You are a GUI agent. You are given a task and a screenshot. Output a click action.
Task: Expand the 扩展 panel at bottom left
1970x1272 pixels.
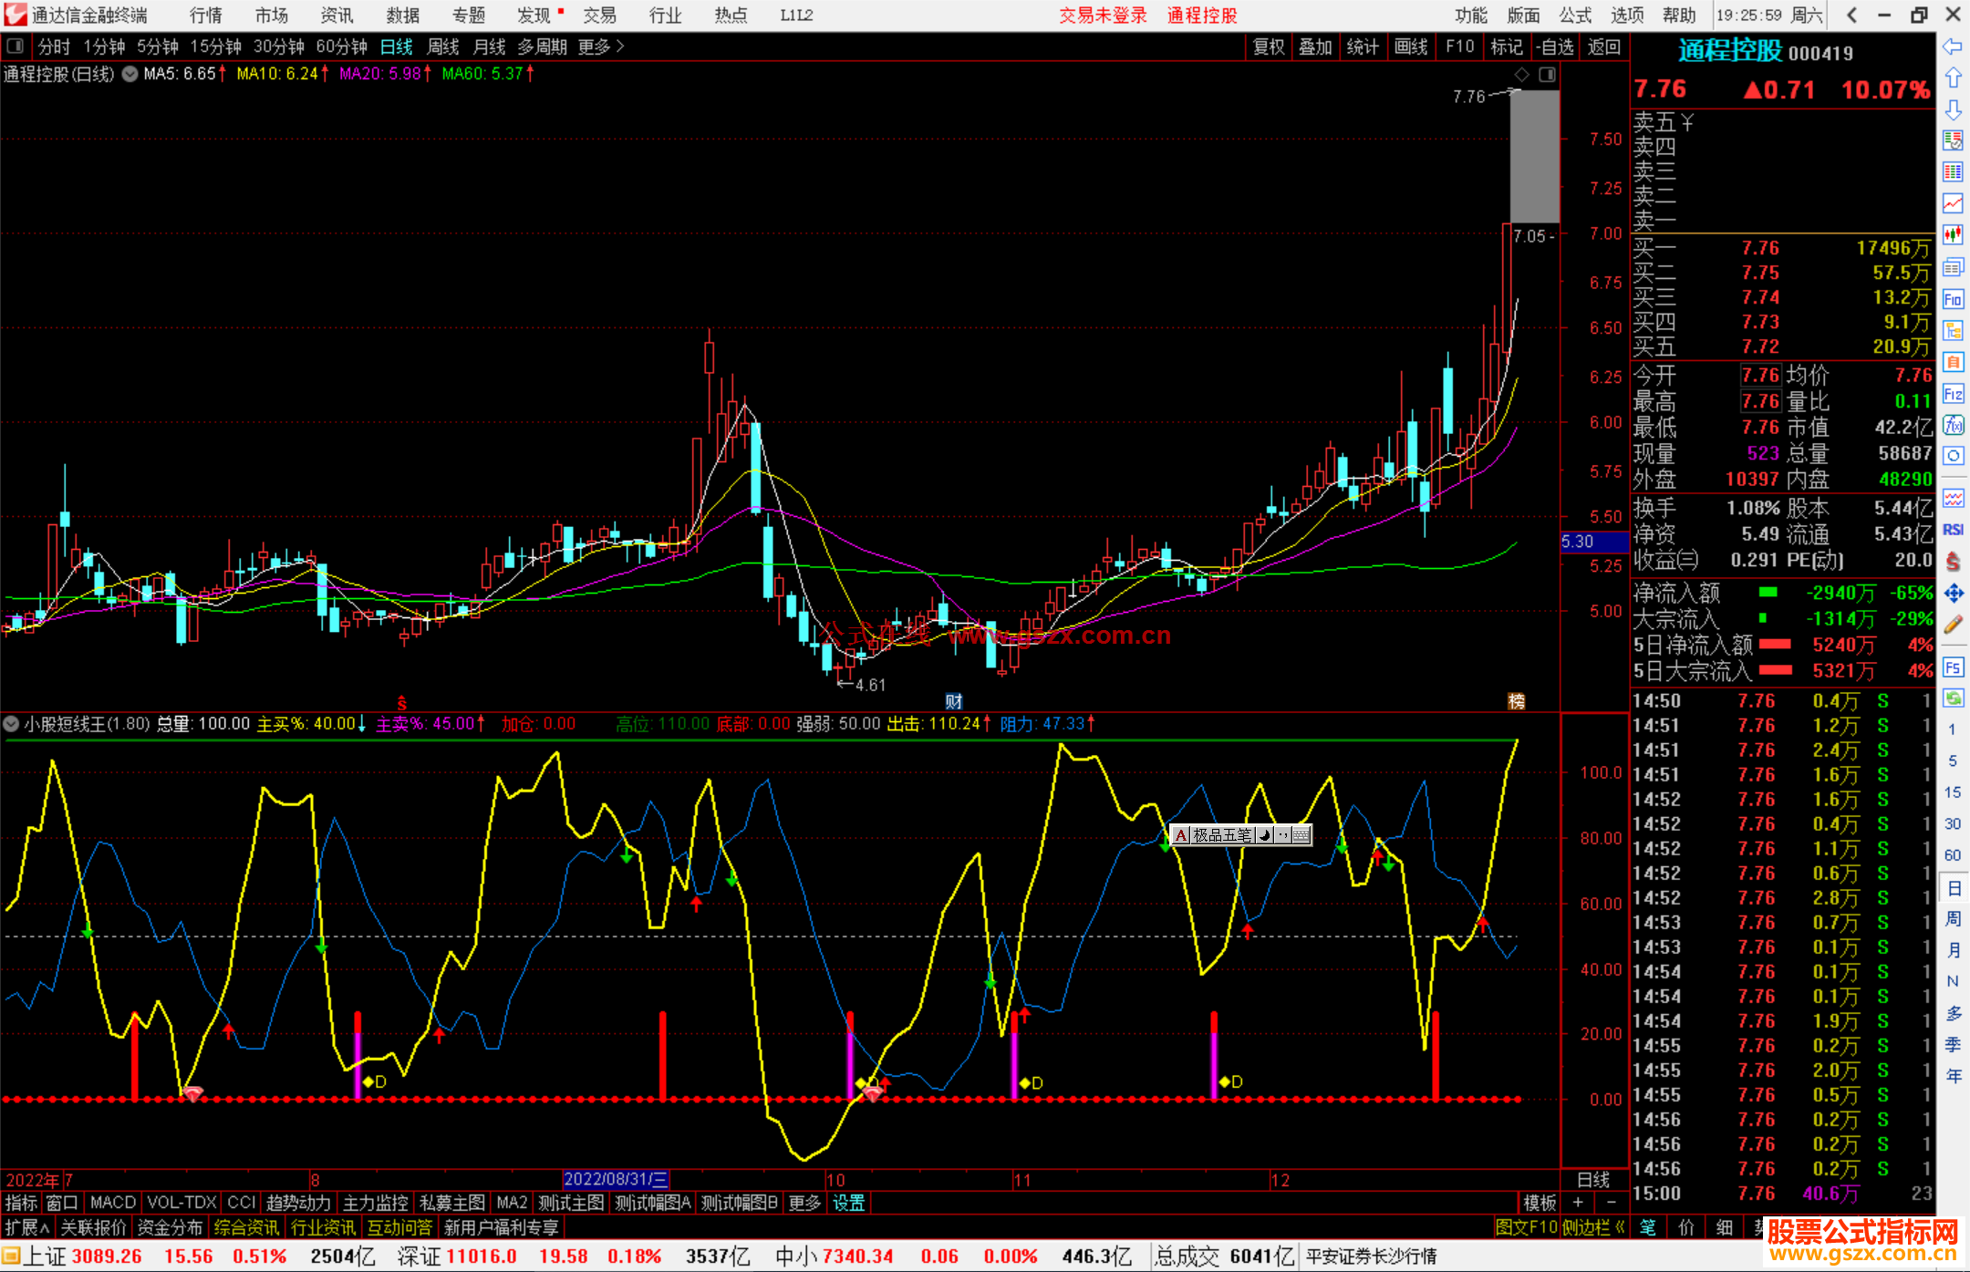pyautogui.click(x=27, y=1227)
